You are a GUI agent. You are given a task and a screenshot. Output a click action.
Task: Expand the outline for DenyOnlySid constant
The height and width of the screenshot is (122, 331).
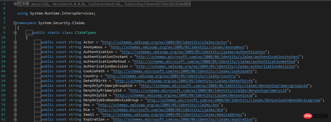pyautogui.click(x=15, y=95)
